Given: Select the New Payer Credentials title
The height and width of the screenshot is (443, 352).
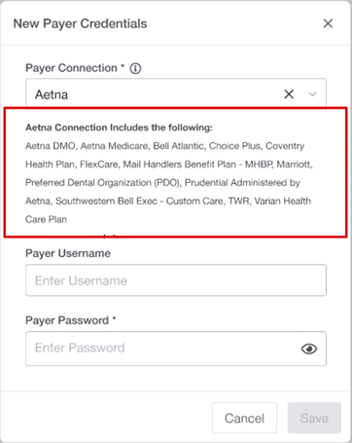Looking at the screenshot, I should [80, 23].
